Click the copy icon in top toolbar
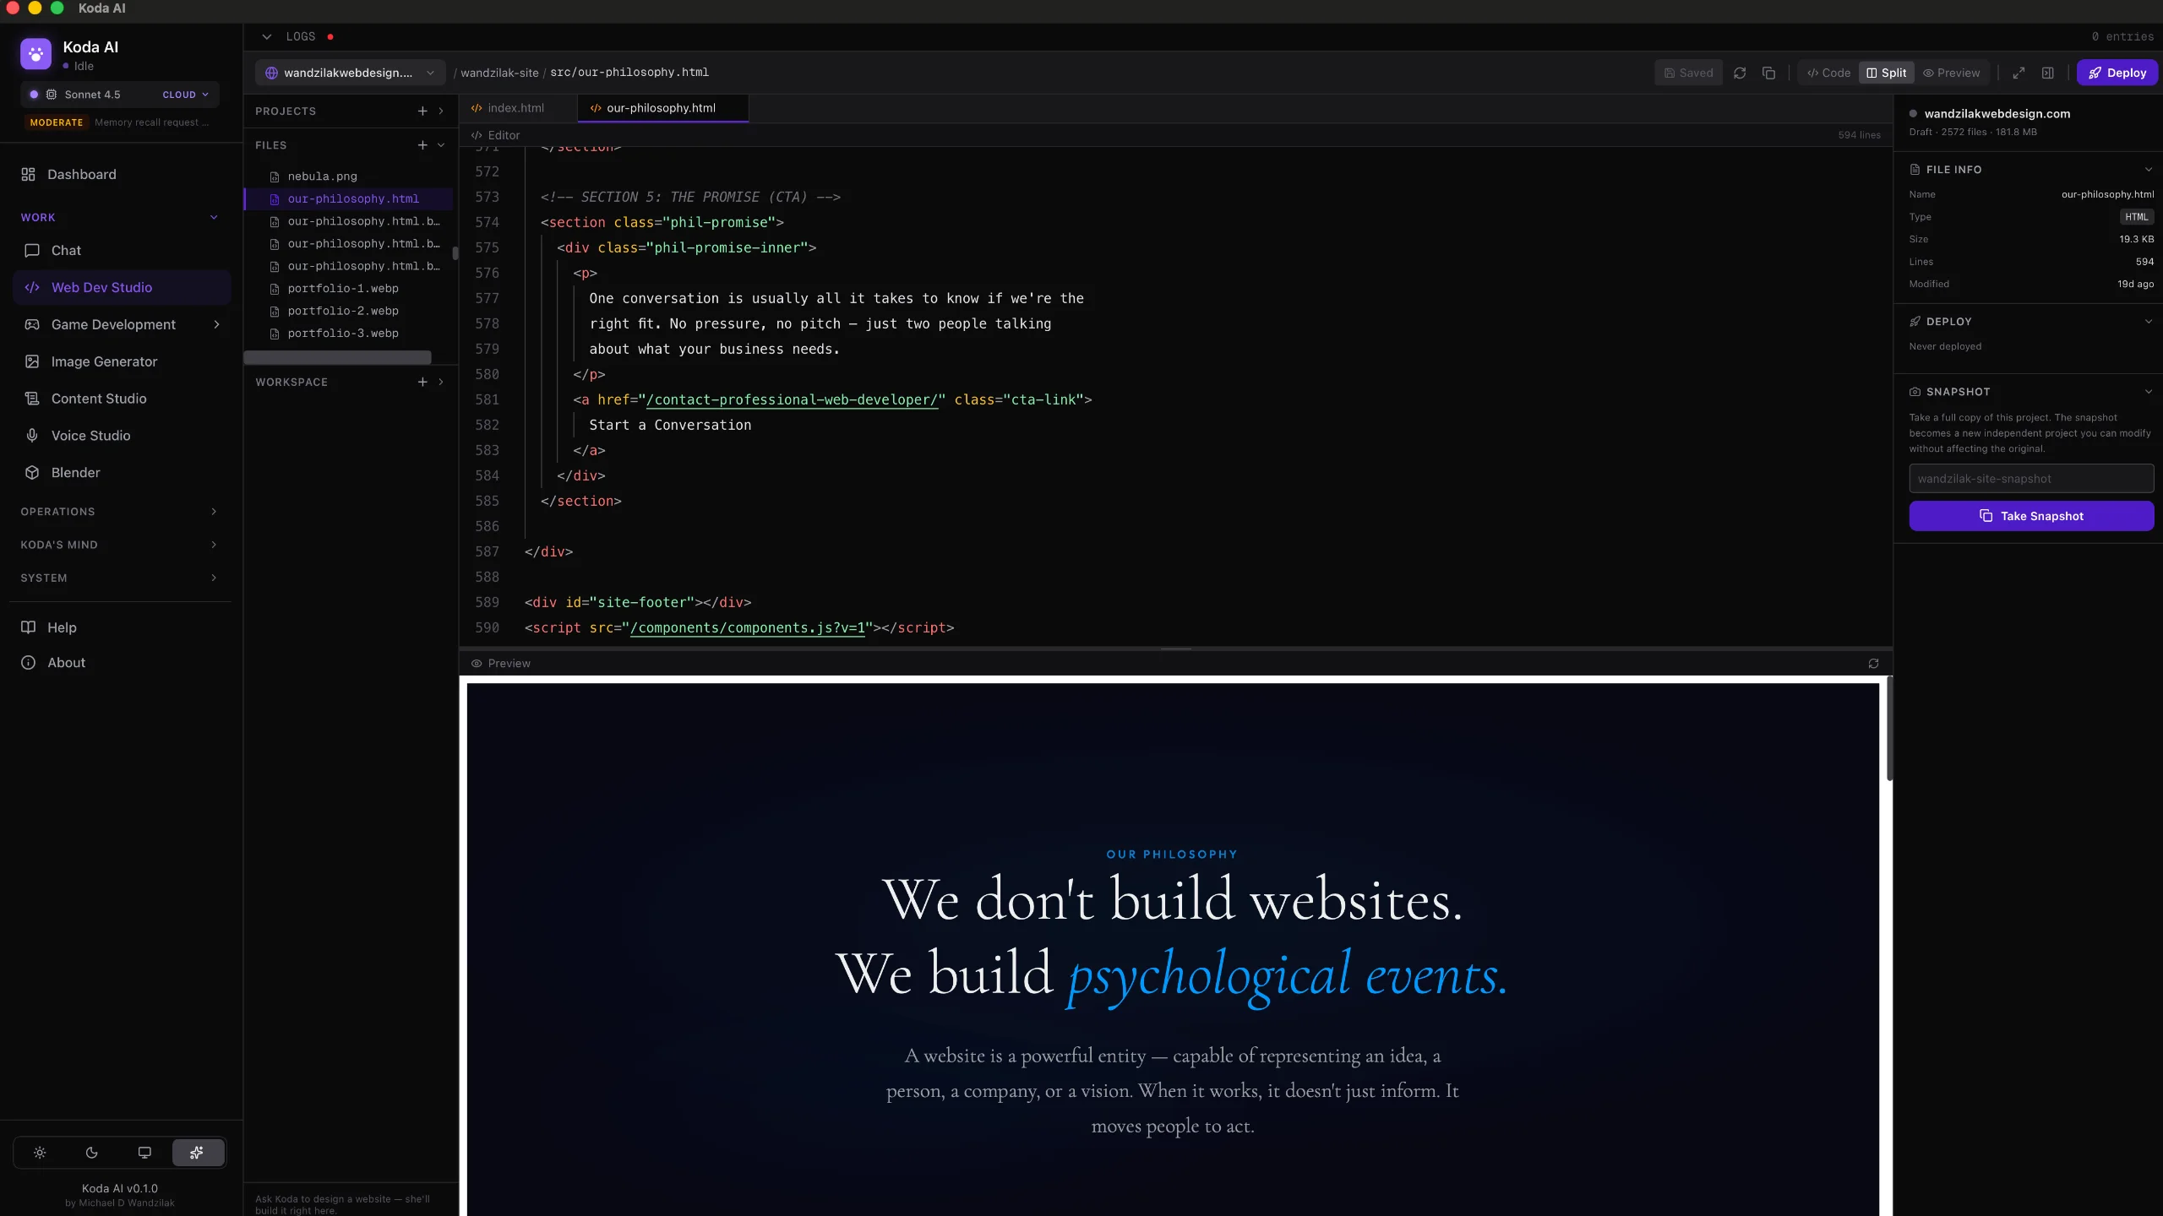Viewport: 2163px width, 1216px height. click(x=1769, y=73)
